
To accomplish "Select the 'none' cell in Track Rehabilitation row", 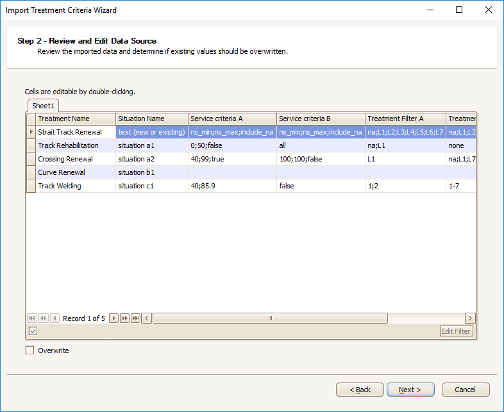I will 461,145.
